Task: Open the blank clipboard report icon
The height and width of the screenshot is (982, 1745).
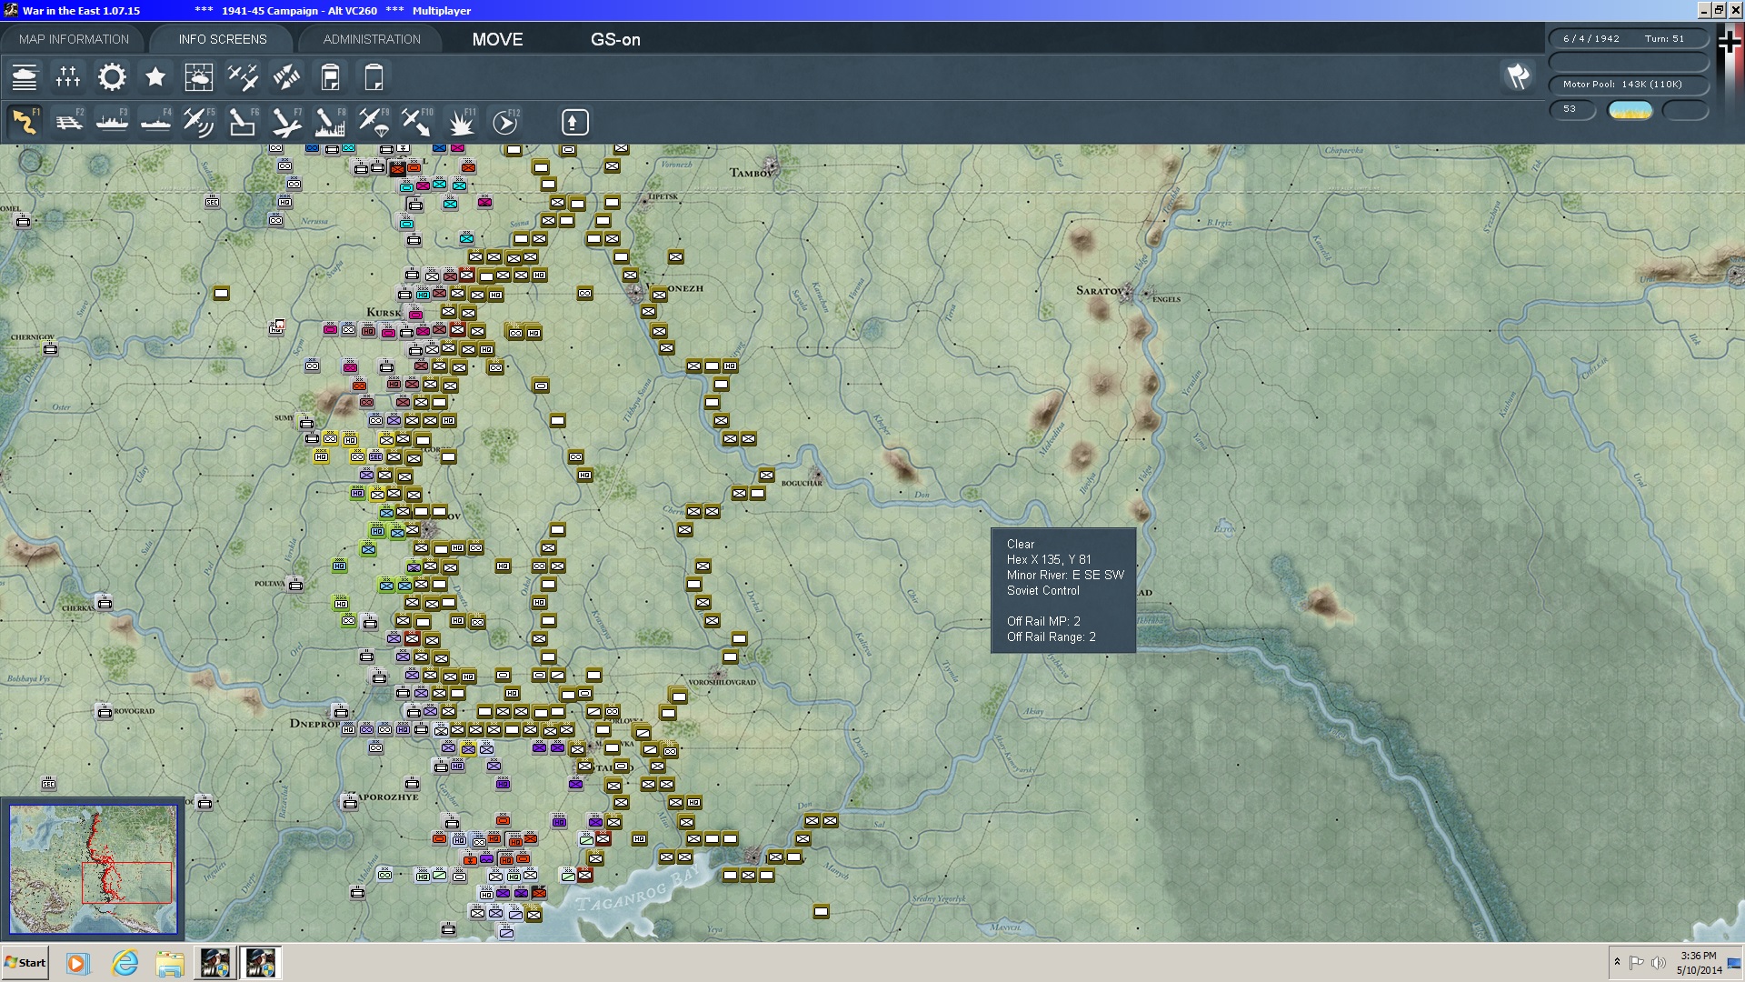Action: pyautogui.click(x=374, y=77)
